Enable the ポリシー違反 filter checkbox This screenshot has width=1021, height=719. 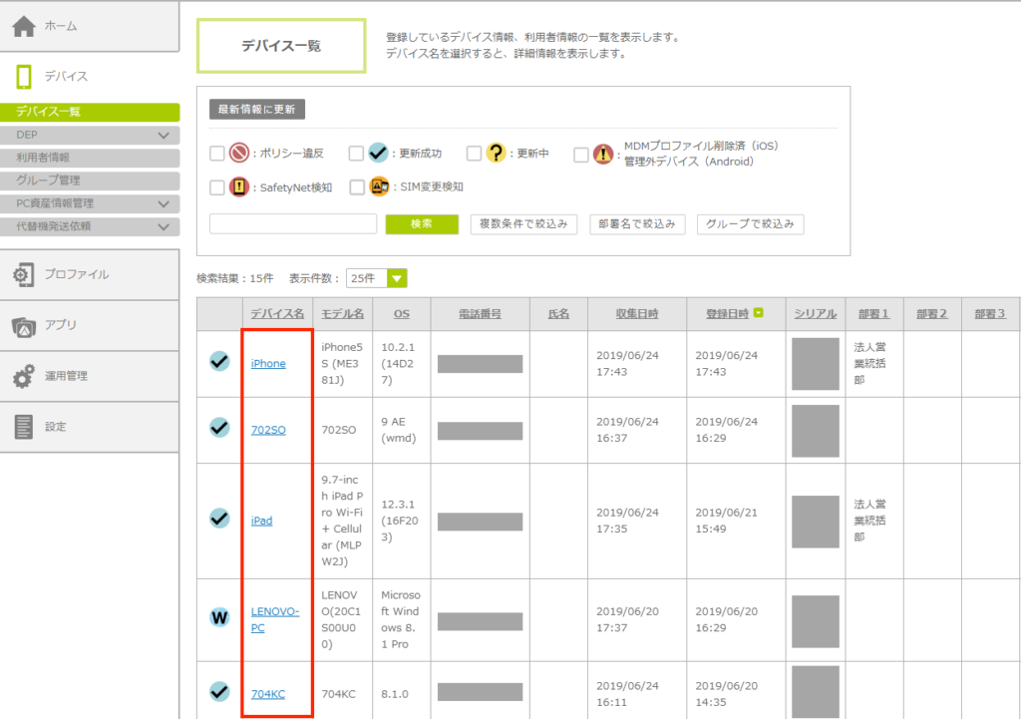coord(217,154)
